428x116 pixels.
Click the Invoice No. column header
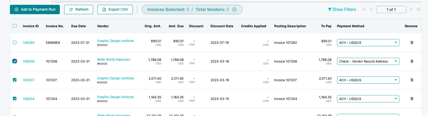(55, 26)
